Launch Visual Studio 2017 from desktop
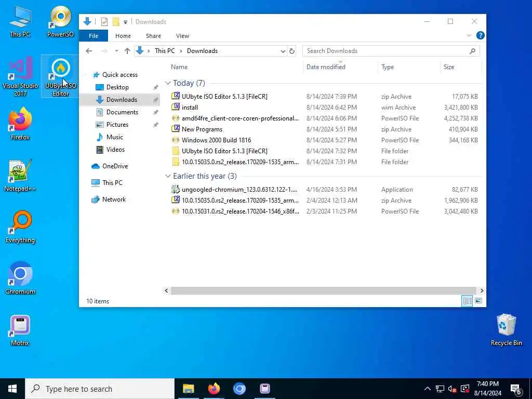The width and height of the screenshot is (532, 399). [x=20, y=76]
